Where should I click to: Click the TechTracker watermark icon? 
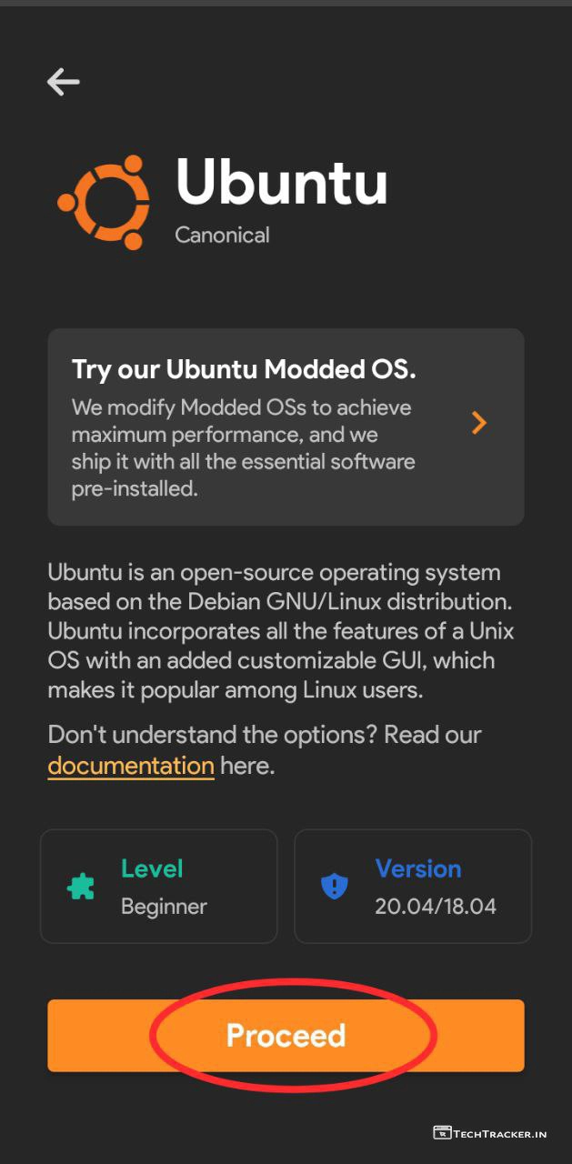pyautogui.click(x=442, y=1133)
